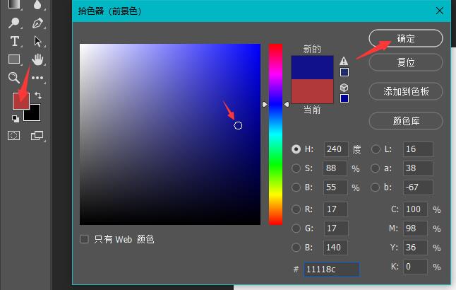The image size is (456, 290).
Task: Click the color field selection circle
Action: pos(238,126)
